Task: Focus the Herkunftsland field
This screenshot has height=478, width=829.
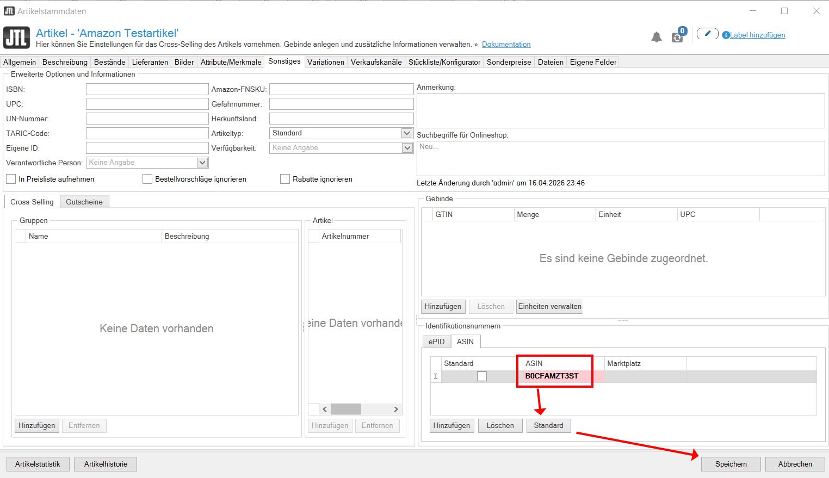Action: click(x=342, y=119)
